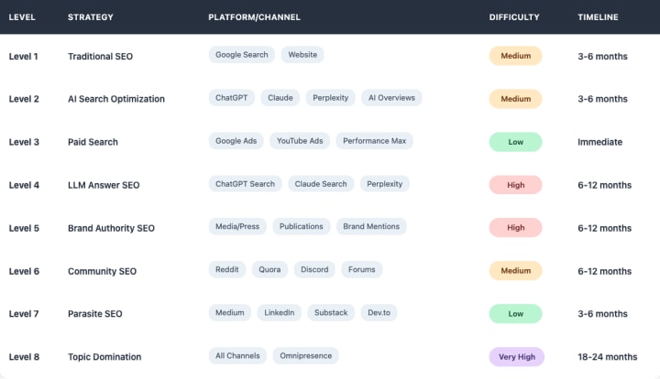Click the Omnipresence tag
The image size is (660, 379).
(x=305, y=355)
